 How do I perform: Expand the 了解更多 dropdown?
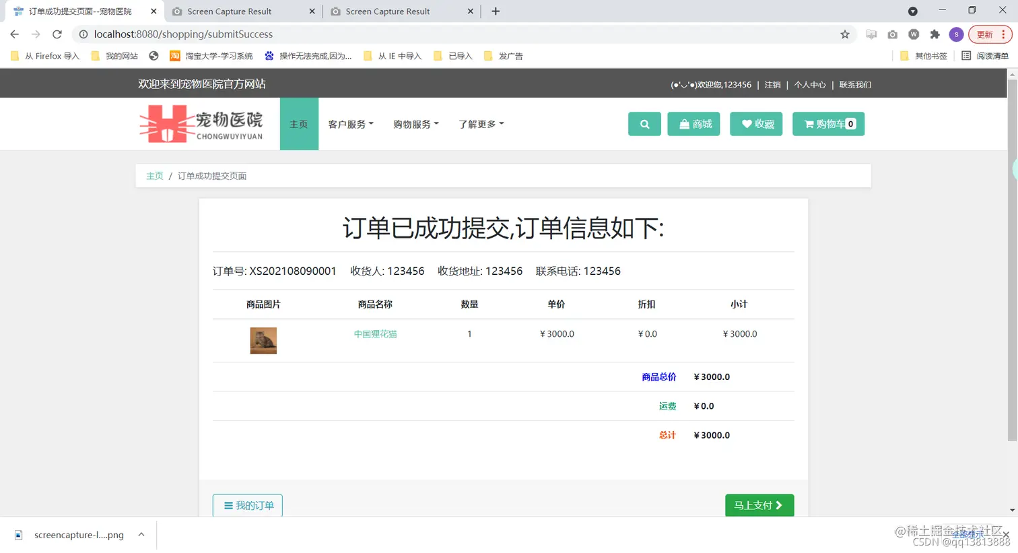pyautogui.click(x=481, y=124)
